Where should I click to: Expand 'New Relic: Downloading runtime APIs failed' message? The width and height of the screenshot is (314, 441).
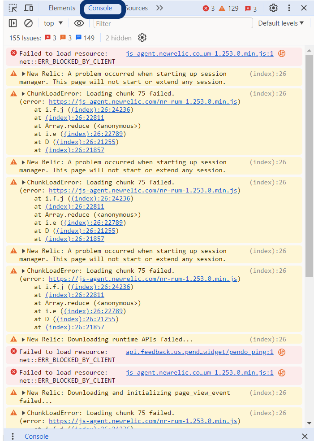24,340
